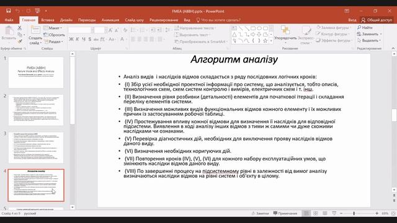Start slideshow from beginning quick access icon

(37, 11)
